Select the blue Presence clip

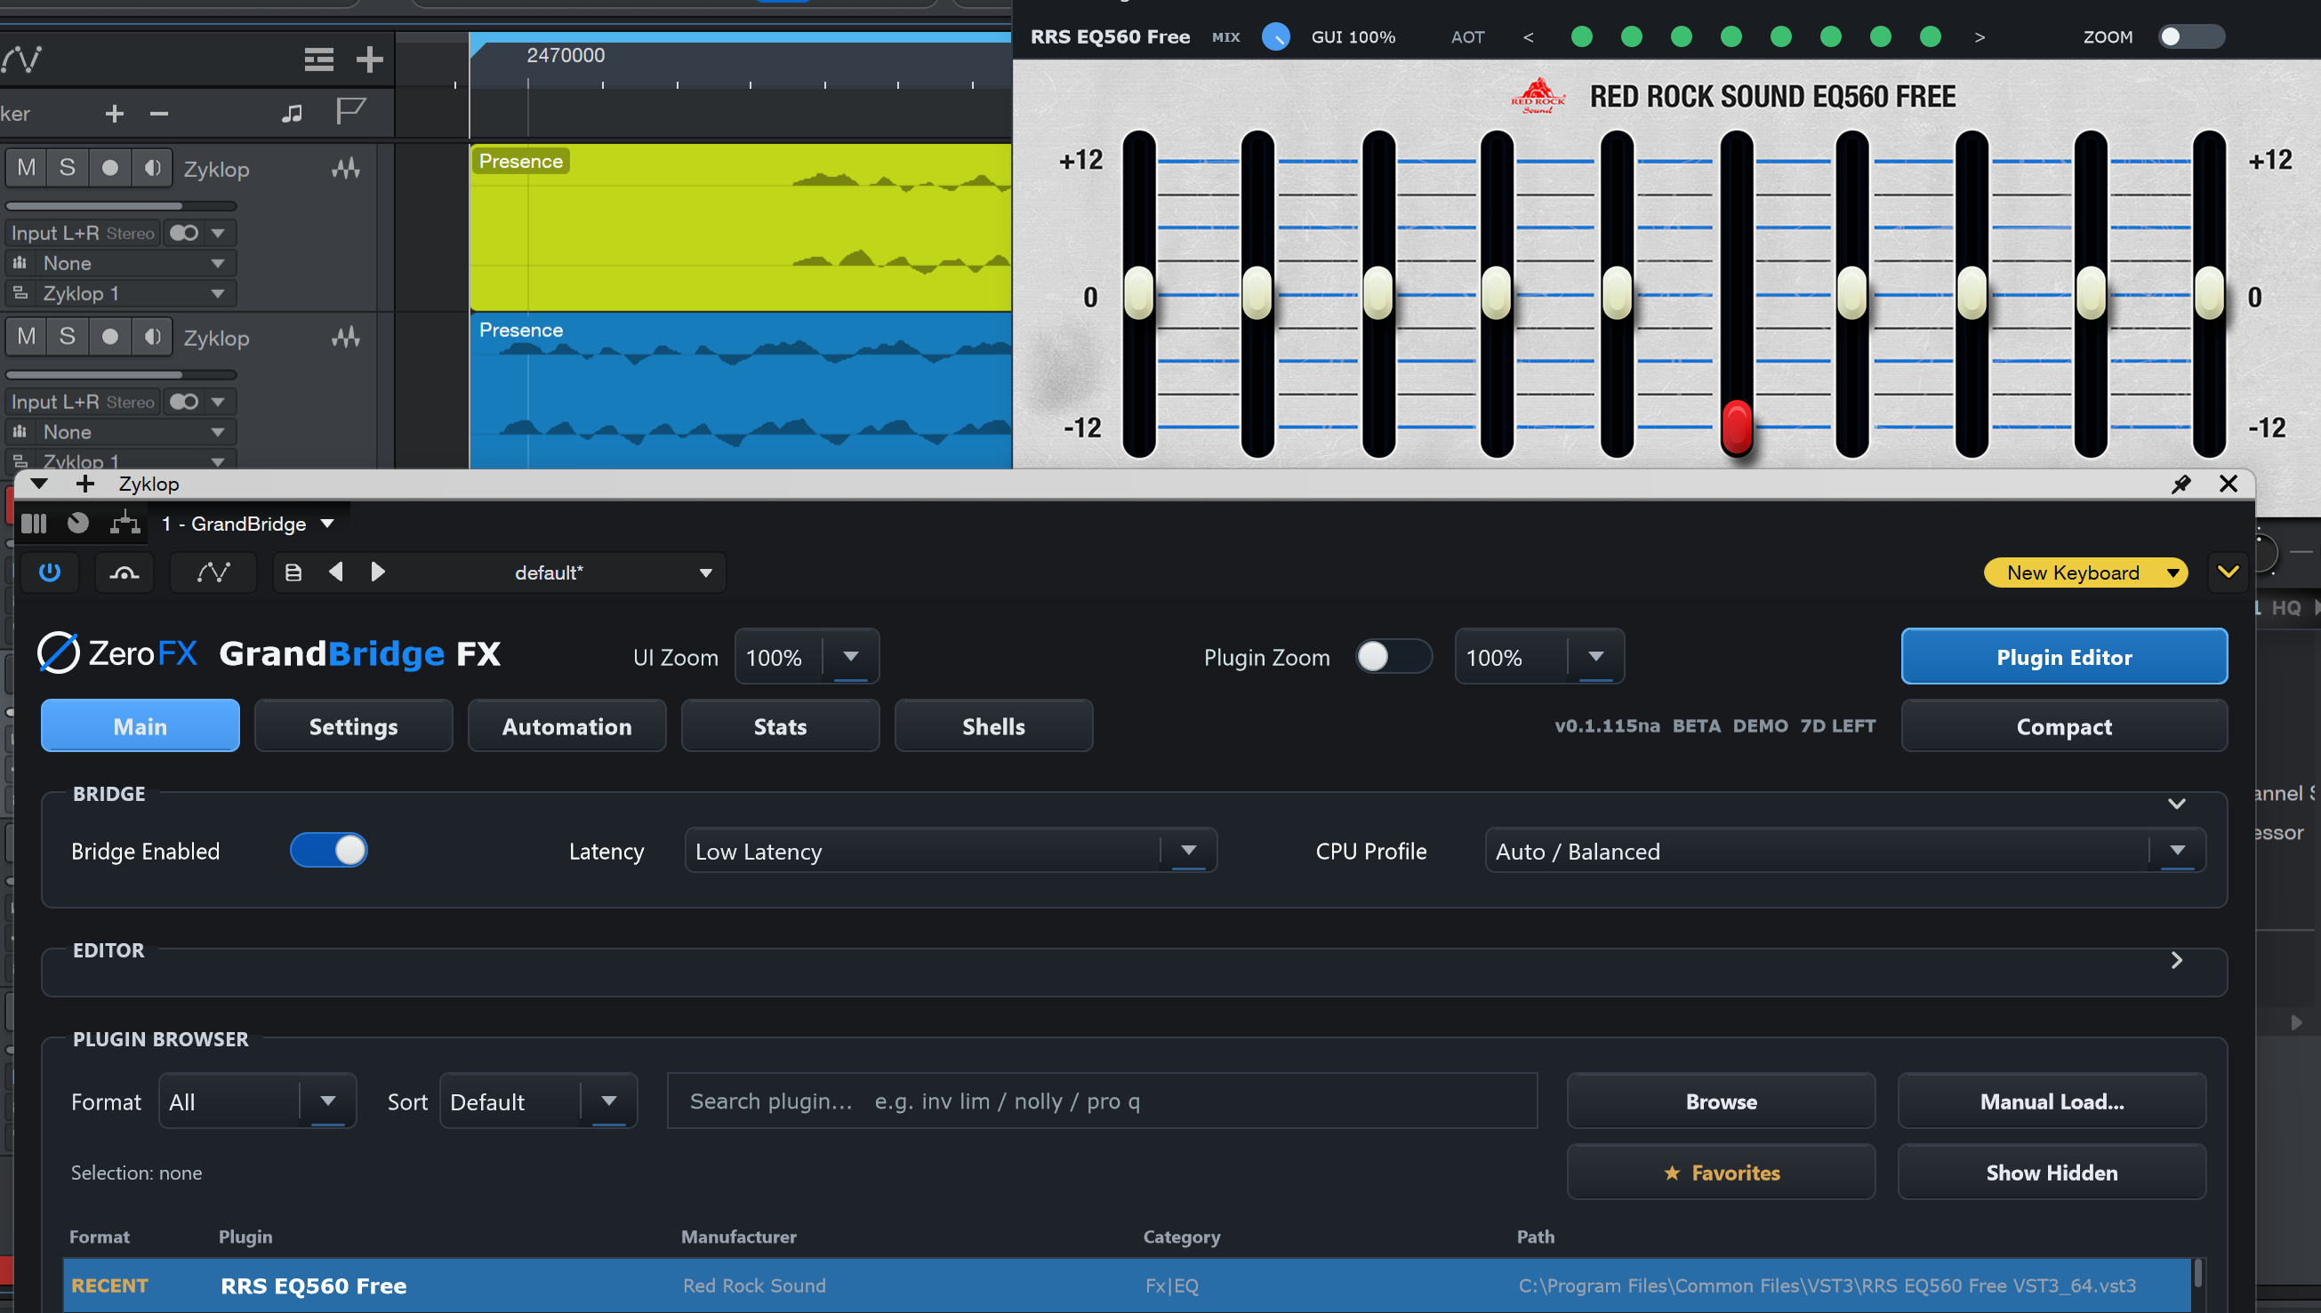click(740, 390)
